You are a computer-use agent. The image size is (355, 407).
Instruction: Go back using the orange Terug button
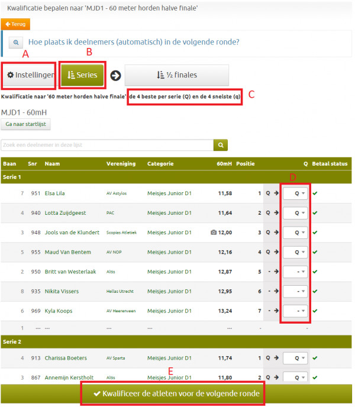15,24
